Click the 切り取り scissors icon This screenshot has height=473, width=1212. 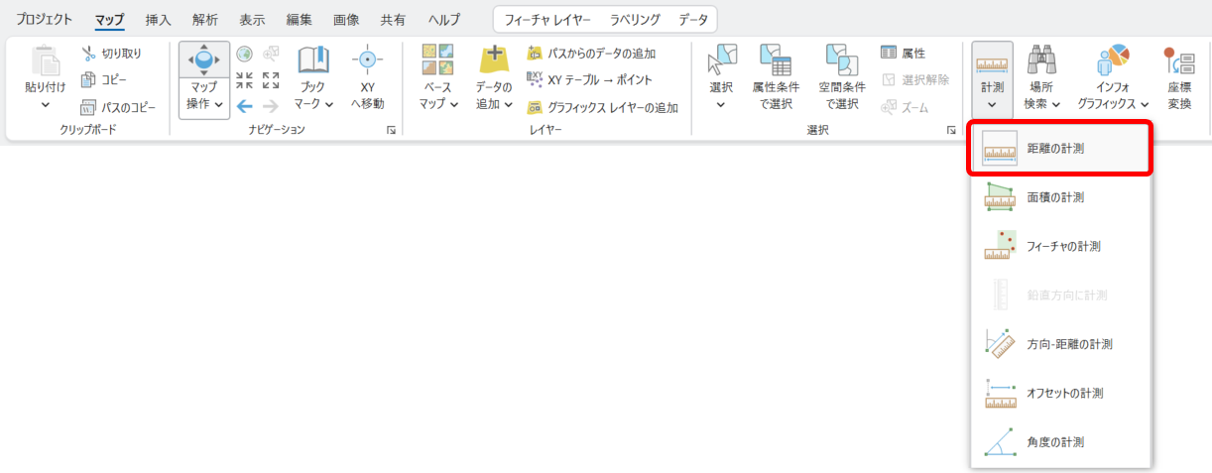point(89,54)
